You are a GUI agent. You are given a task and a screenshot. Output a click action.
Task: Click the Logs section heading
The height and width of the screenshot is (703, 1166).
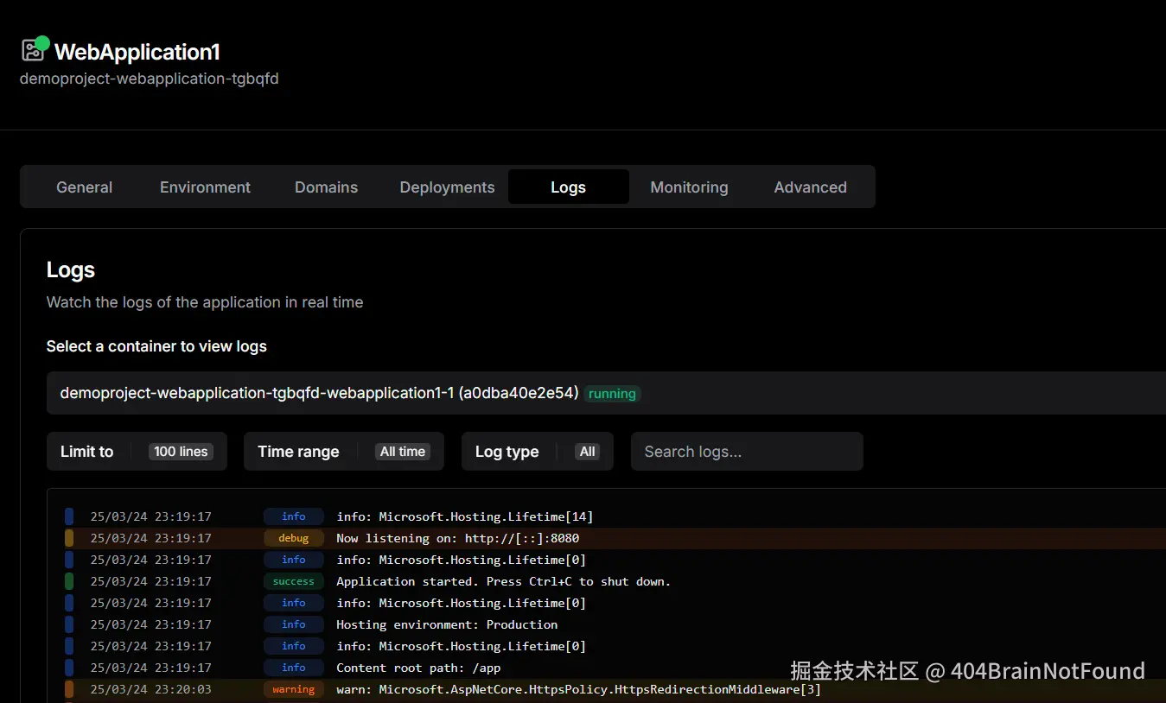pos(71,270)
